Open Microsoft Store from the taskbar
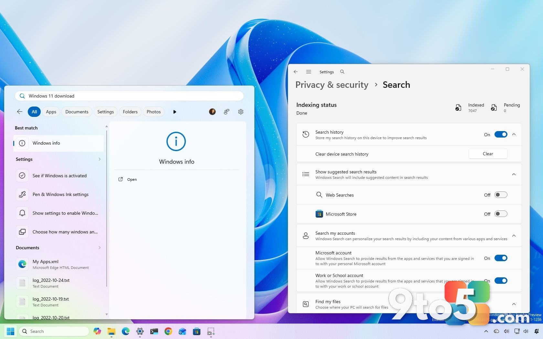This screenshot has width=543, height=339. (x=197, y=331)
